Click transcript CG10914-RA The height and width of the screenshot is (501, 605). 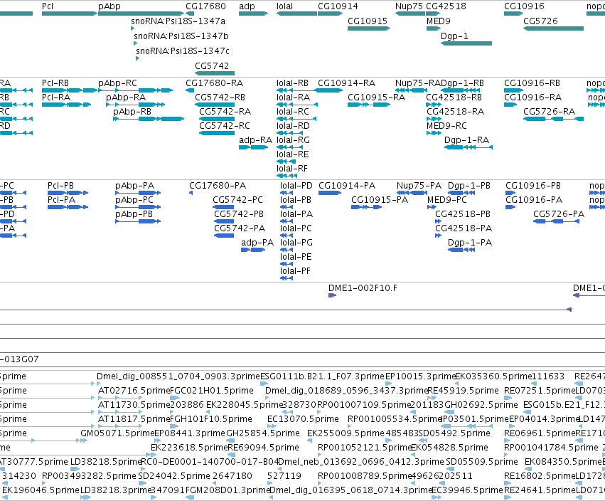(328, 90)
